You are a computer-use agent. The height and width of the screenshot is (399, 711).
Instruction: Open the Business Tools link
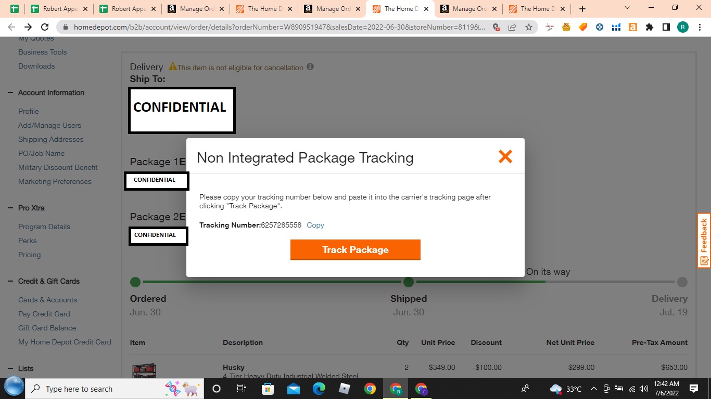pos(42,52)
